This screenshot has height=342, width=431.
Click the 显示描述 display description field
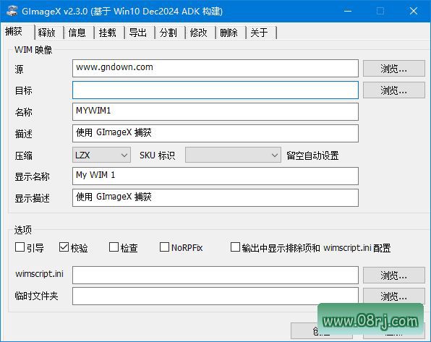point(215,197)
